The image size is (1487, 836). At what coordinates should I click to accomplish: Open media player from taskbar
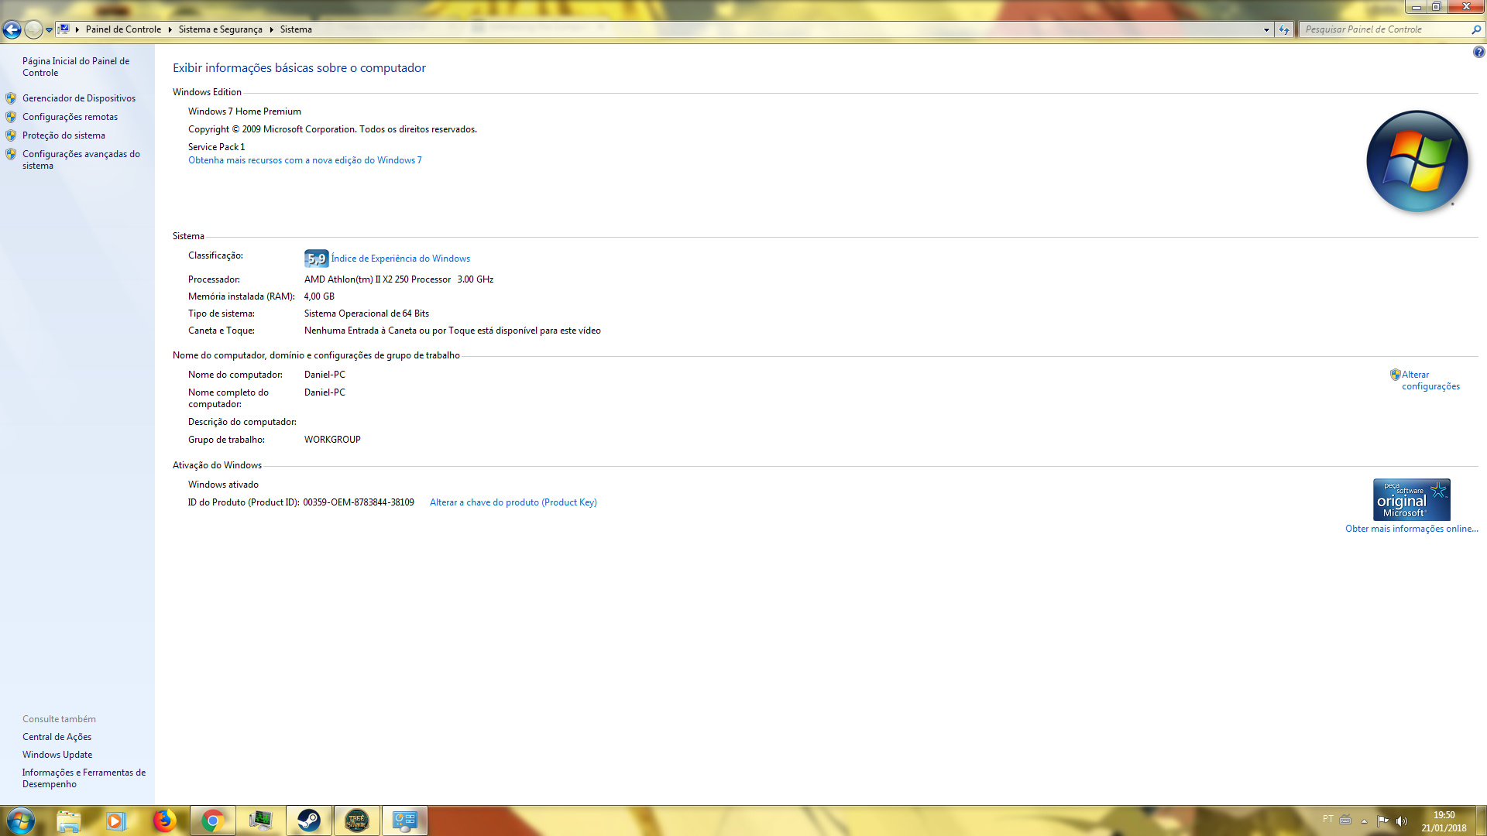[115, 821]
